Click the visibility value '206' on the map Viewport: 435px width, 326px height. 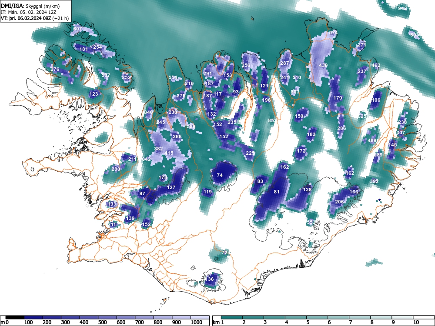340,202
